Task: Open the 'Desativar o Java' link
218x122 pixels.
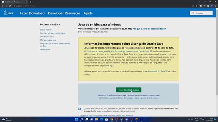Action: (47, 37)
